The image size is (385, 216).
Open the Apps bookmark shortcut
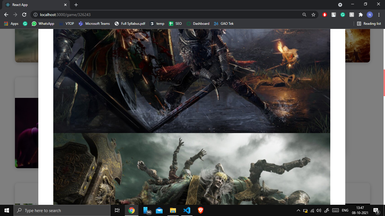coord(11,24)
